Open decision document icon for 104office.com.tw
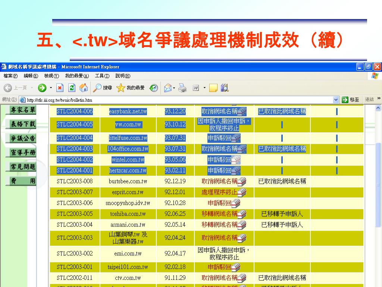Screen dimensions: 382x287 (242, 149)
